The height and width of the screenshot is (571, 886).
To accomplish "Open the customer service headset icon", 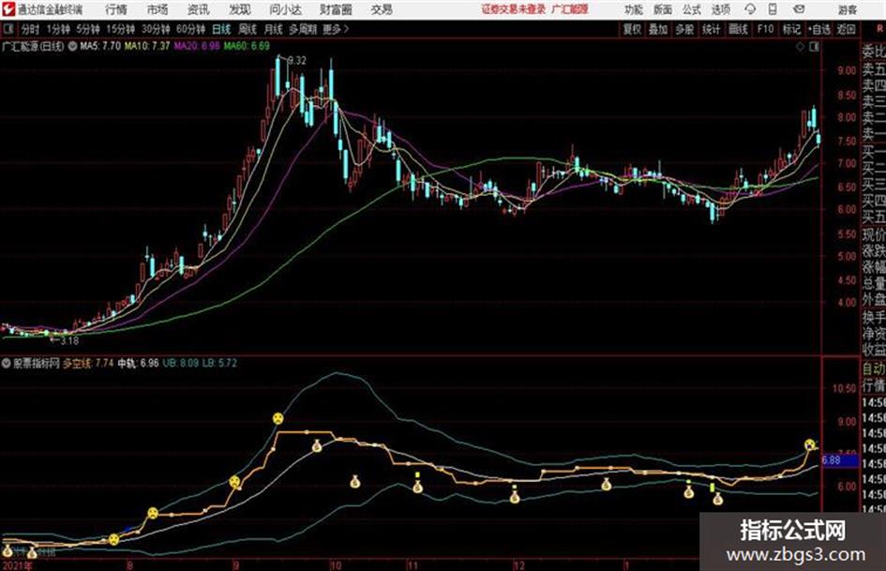I will click(x=750, y=9).
